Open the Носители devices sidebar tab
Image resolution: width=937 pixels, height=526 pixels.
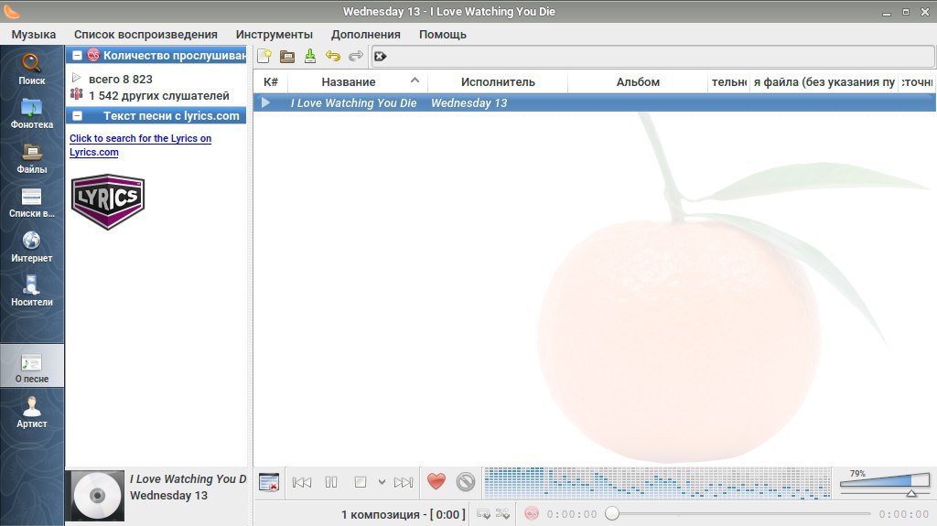32,292
